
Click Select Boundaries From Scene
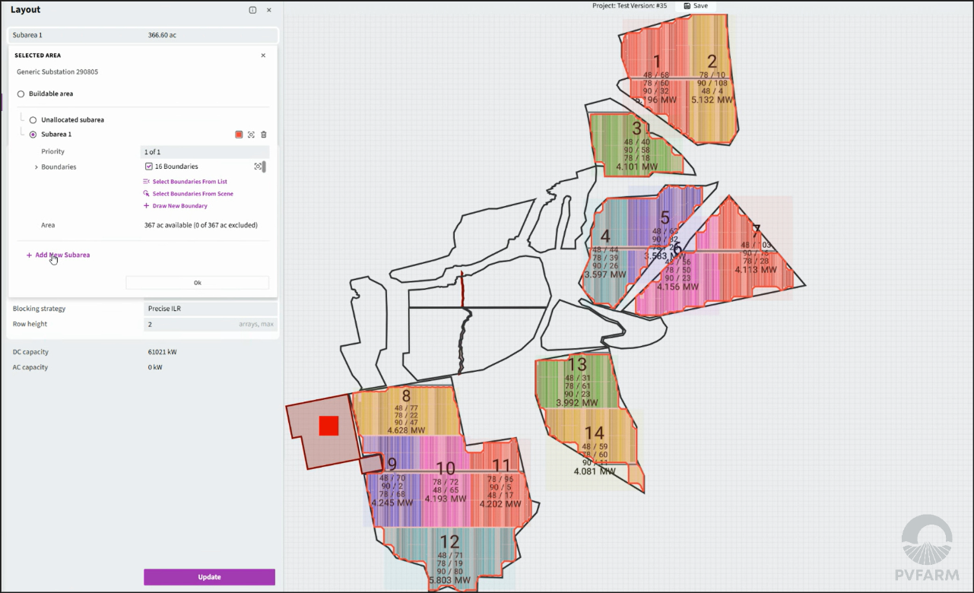point(192,194)
